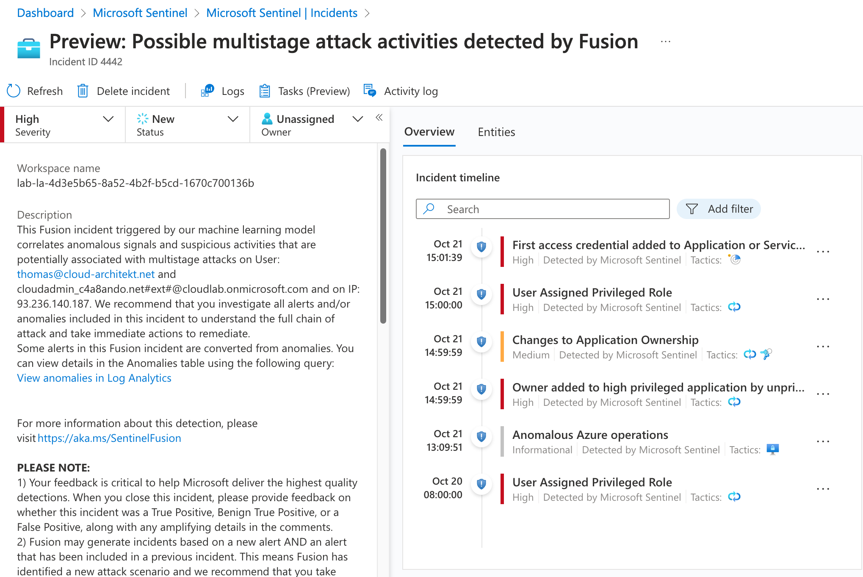The image size is (863, 577).
Task: Click the details pane scrollbar
Action: pyautogui.click(x=383, y=236)
